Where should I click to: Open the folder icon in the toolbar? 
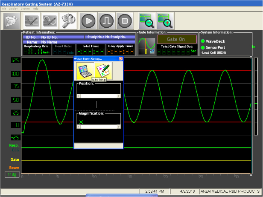click(12, 20)
